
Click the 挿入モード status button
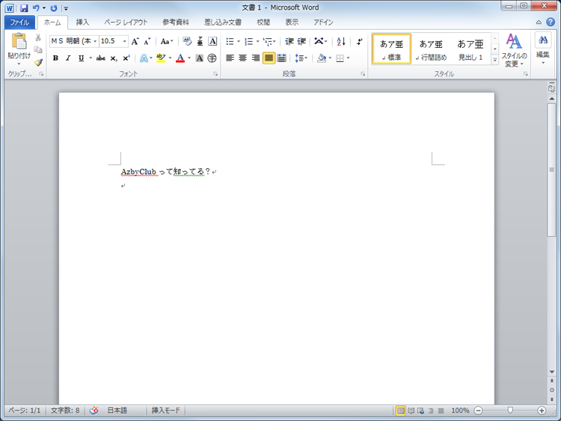(165, 411)
